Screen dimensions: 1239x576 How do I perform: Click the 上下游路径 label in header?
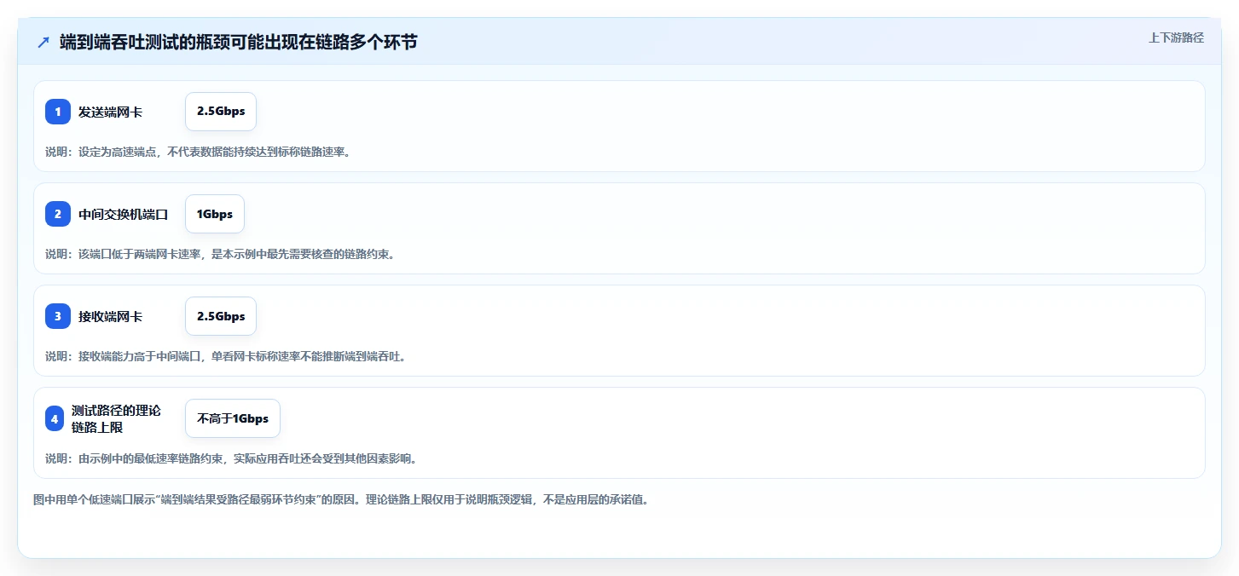[1177, 37]
